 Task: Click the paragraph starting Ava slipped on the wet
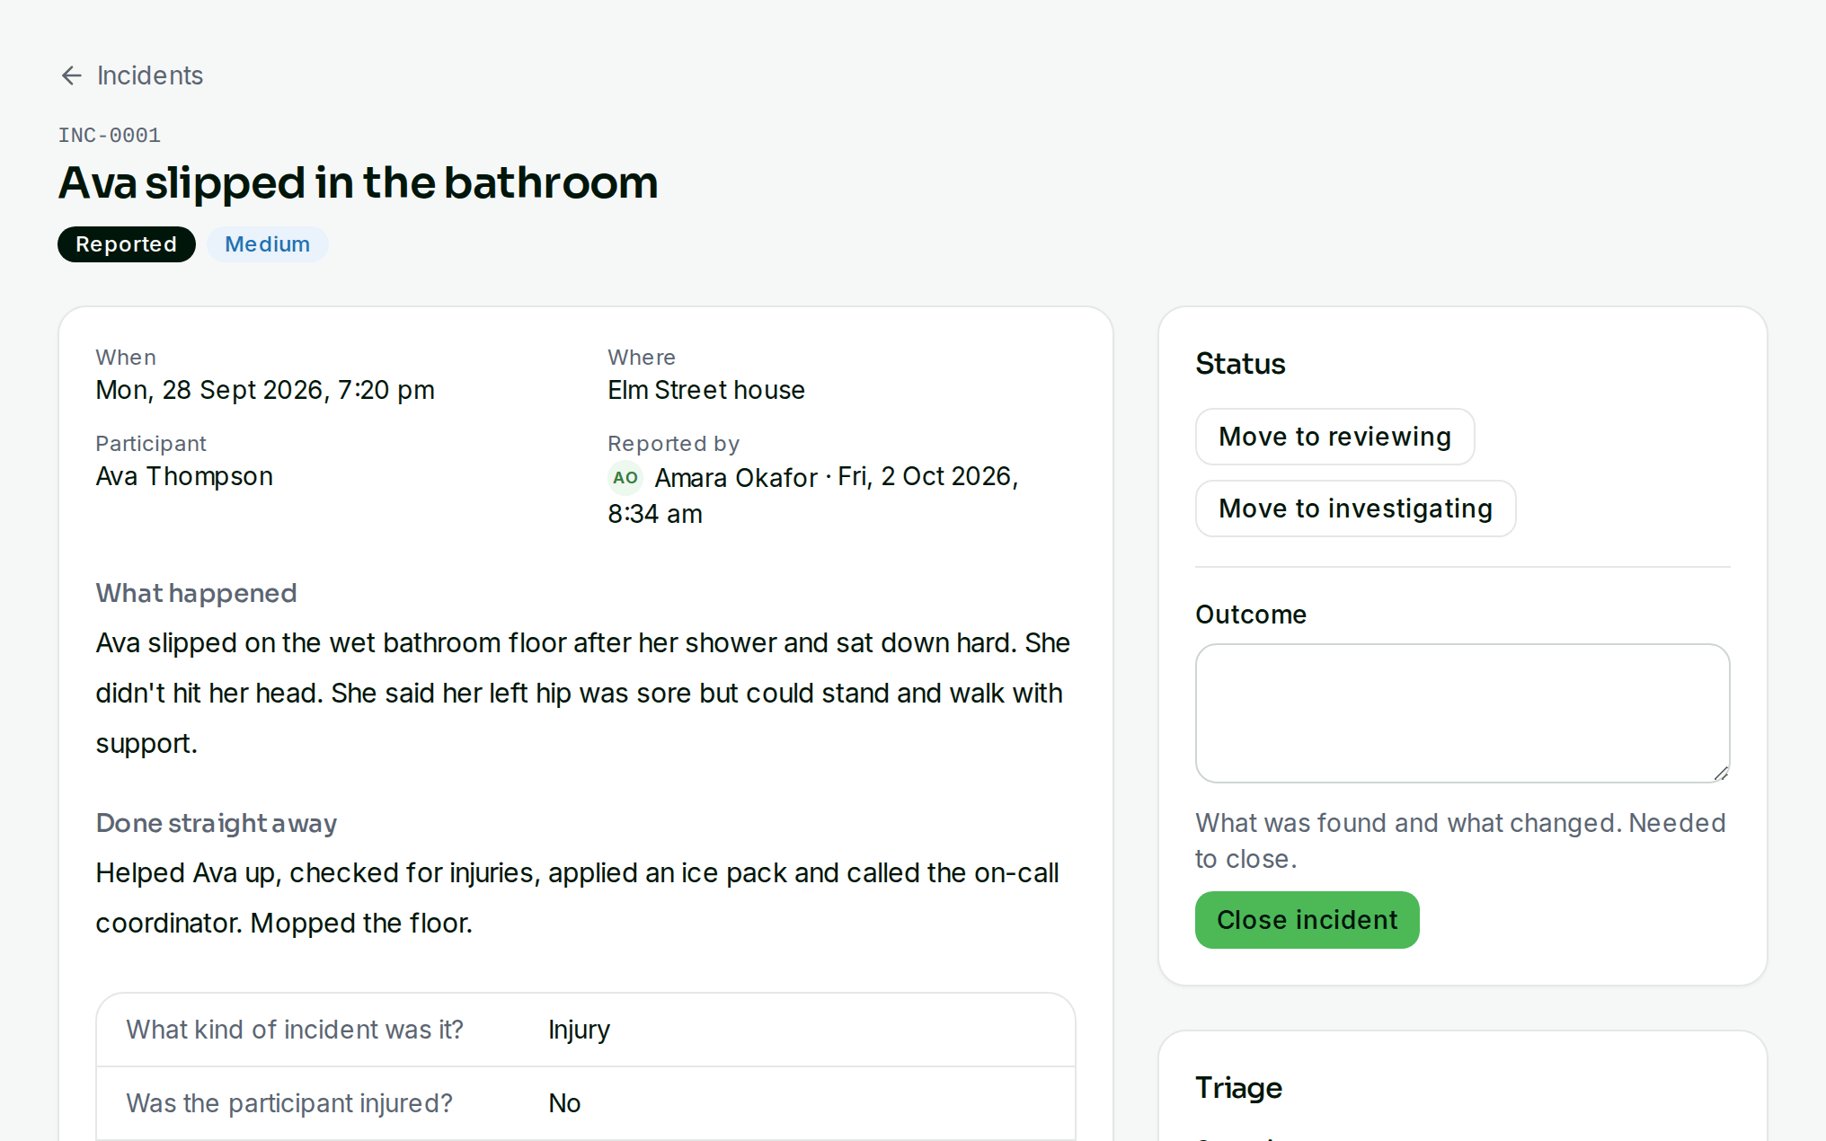(583, 694)
